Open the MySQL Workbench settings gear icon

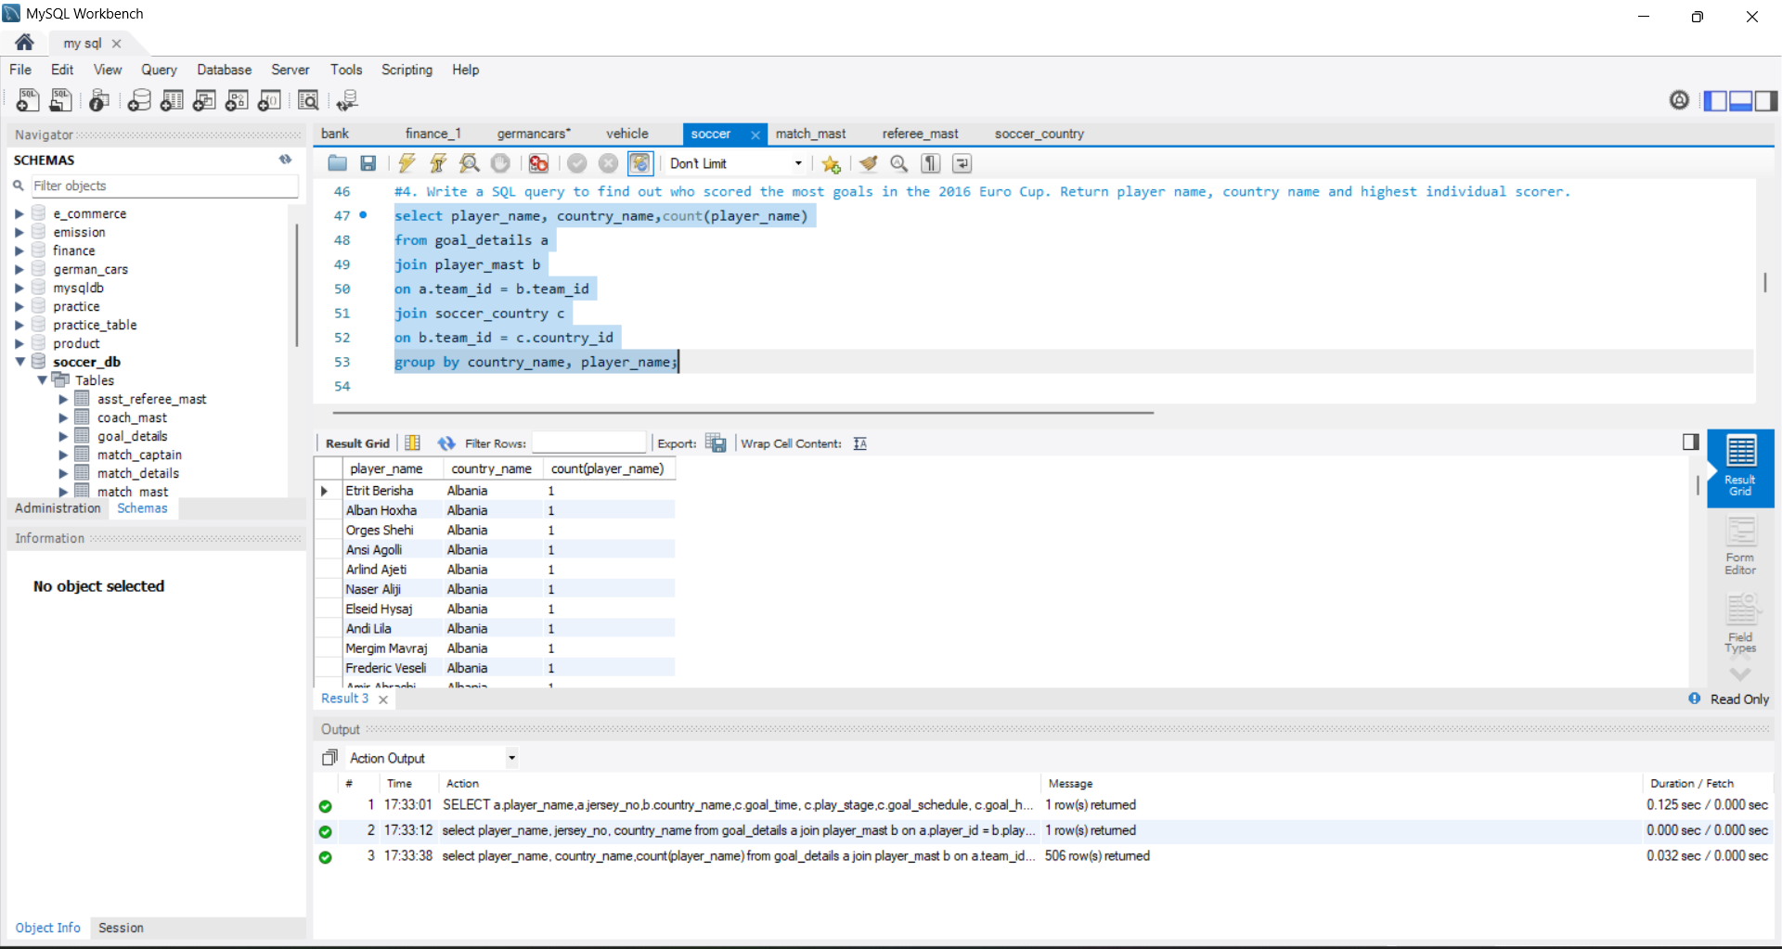click(x=1679, y=100)
